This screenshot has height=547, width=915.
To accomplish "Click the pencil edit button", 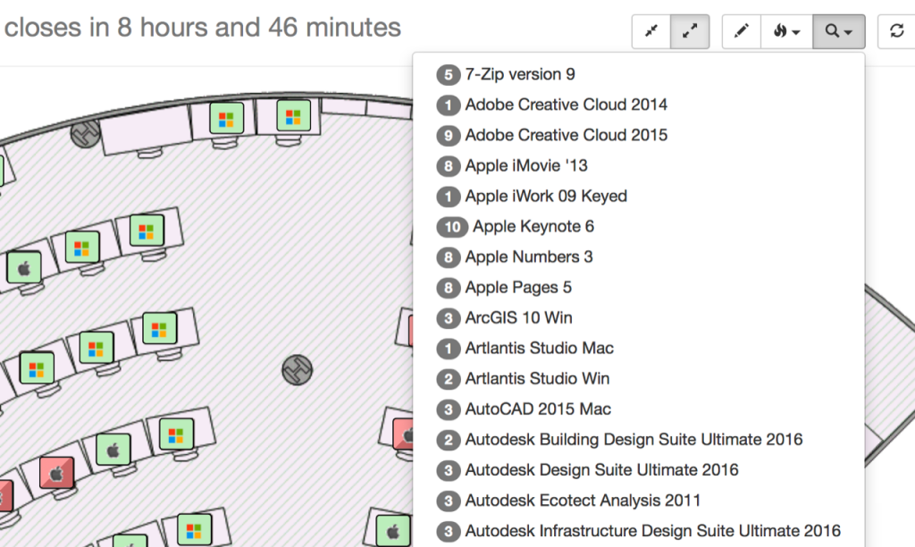I will point(741,31).
